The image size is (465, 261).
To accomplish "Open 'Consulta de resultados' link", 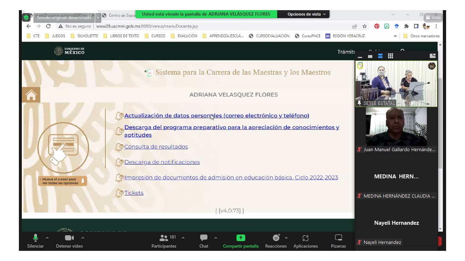I will [156, 146].
